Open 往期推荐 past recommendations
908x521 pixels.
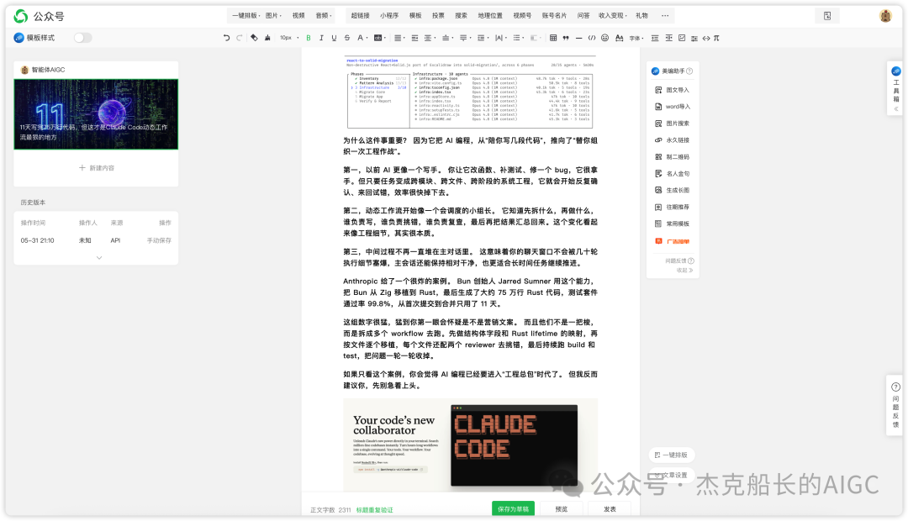point(673,207)
